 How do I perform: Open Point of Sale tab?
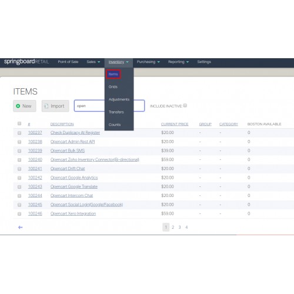pyautogui.click(x=68, y=62)
